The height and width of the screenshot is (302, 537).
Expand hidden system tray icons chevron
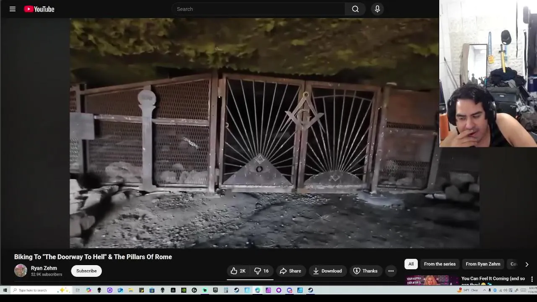(485, 290)
